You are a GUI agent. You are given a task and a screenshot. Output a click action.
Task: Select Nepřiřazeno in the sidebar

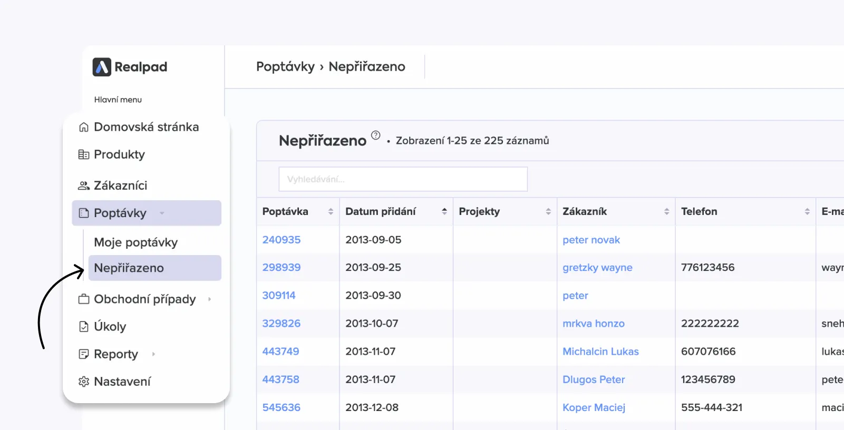pyautogui.click(x=129, y=268)
